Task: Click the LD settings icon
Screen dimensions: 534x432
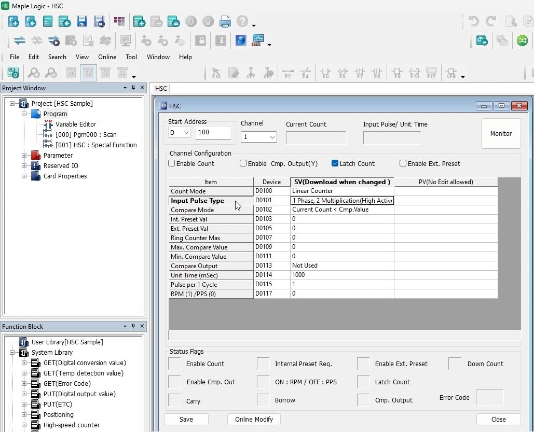Action: click(x=13, y=73)
